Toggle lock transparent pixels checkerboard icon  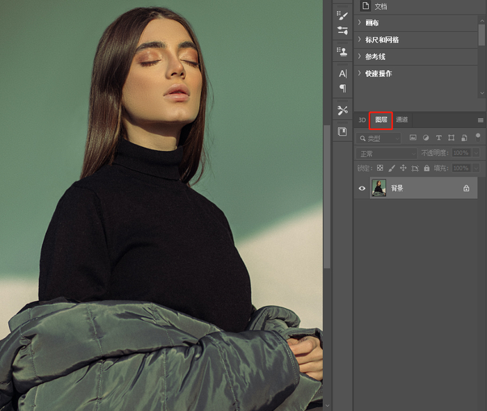[x=380, y=168]
